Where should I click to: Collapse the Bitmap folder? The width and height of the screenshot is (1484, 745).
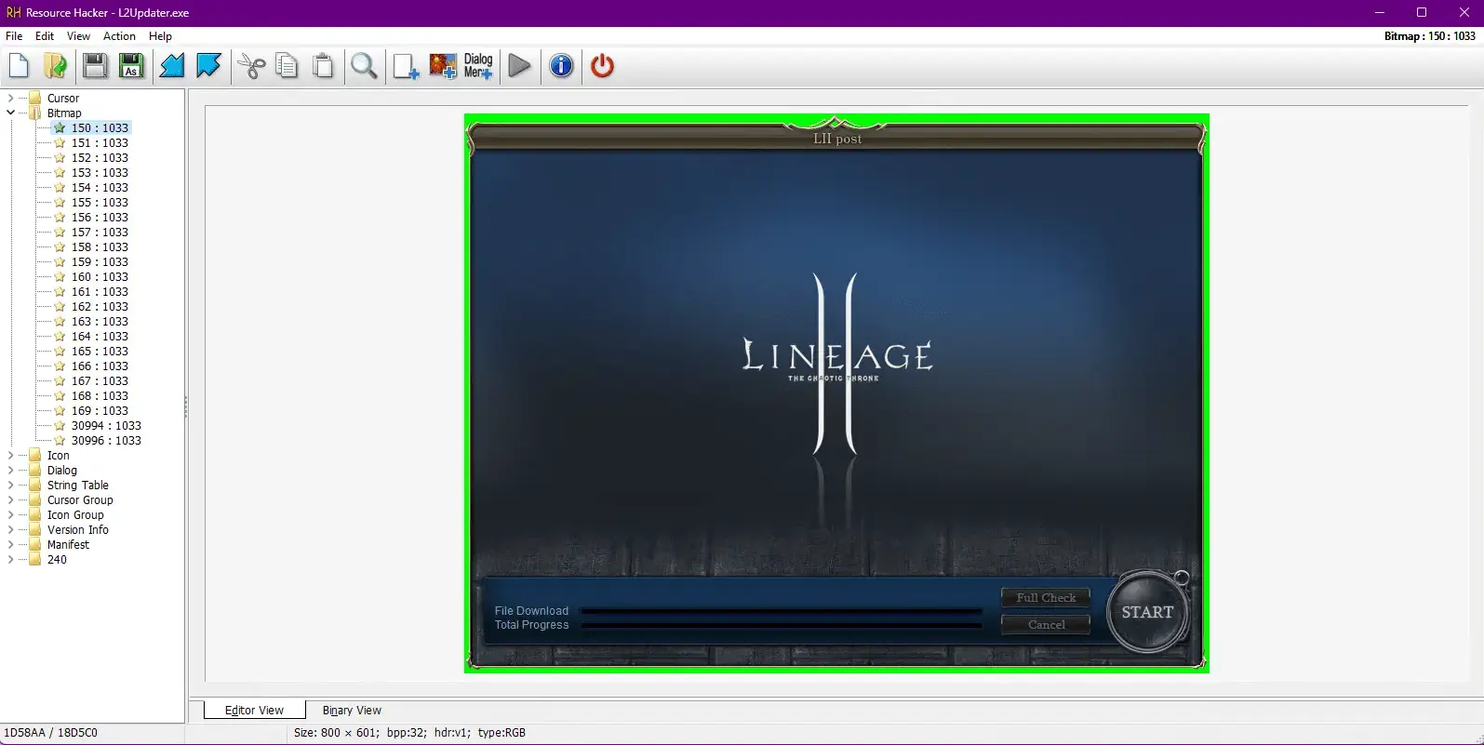[10, 113]
